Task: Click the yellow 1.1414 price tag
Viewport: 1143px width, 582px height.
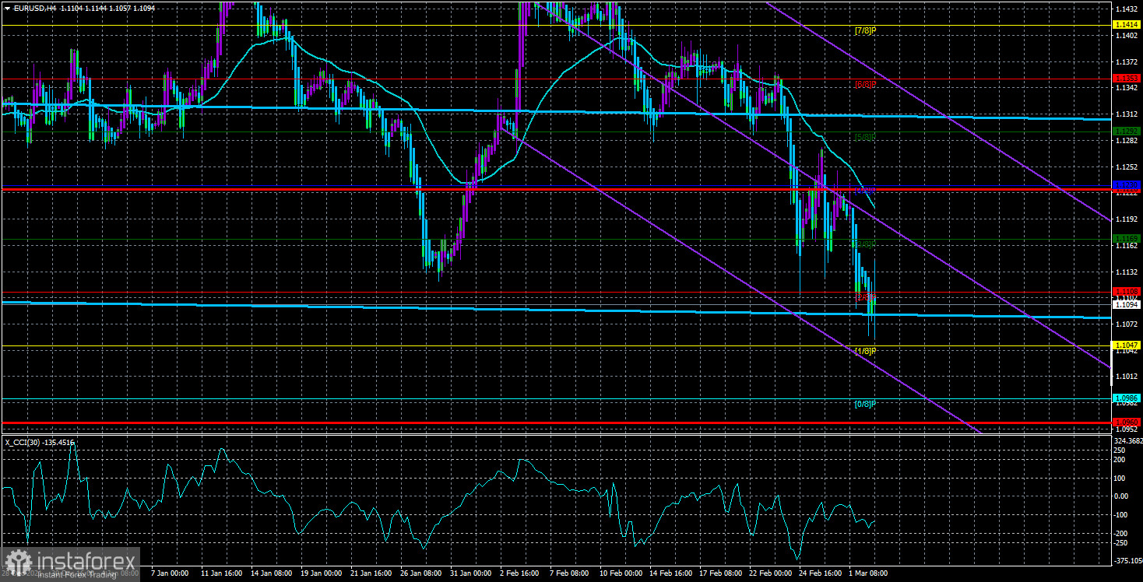Action: click(1127, 26)
